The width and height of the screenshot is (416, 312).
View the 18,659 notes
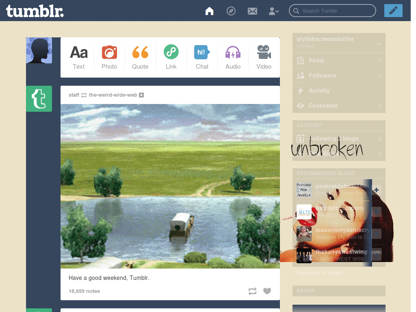pos(84,291)
